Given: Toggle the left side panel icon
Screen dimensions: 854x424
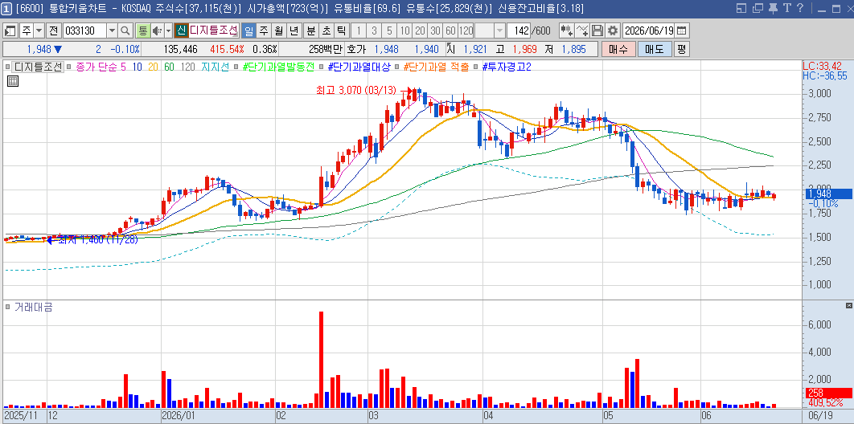Looking at the screenshot, I should [x=11, y=31].
